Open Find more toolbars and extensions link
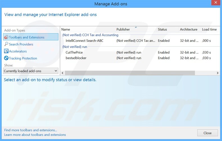Image resolution: width=222 pixels, height=141 pixels. 31,130
